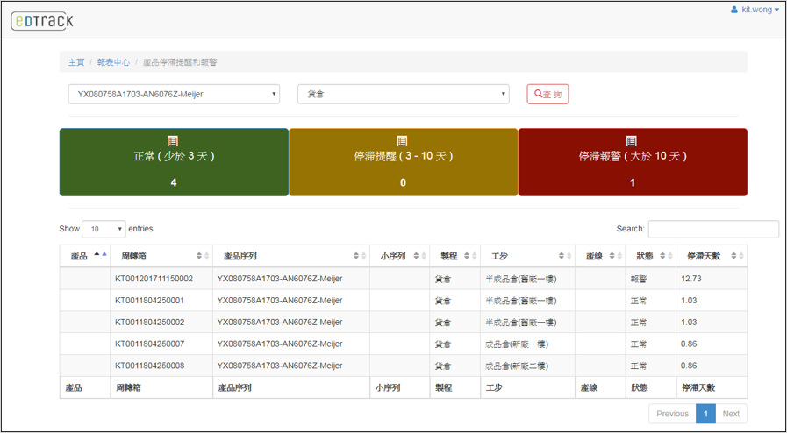Viewport: 787px width, 433px height.
Task: Select the red 停滯報警 status card
Action: point(633,162)
